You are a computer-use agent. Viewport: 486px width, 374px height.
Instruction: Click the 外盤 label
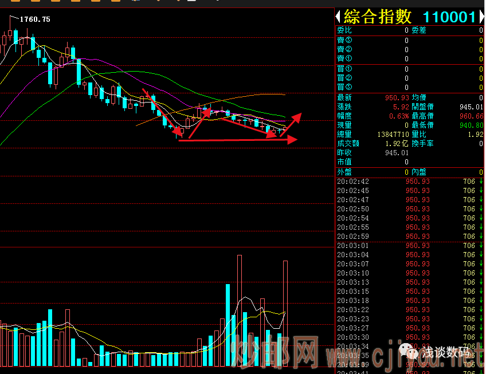click(344, 172)
